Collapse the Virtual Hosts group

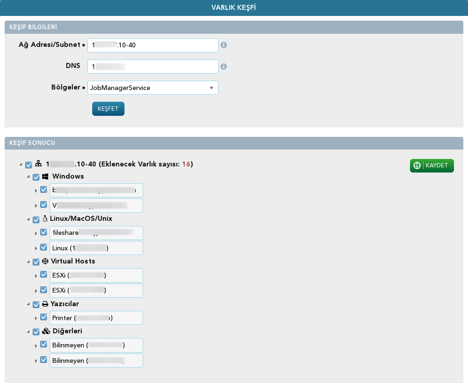[29, 262]
